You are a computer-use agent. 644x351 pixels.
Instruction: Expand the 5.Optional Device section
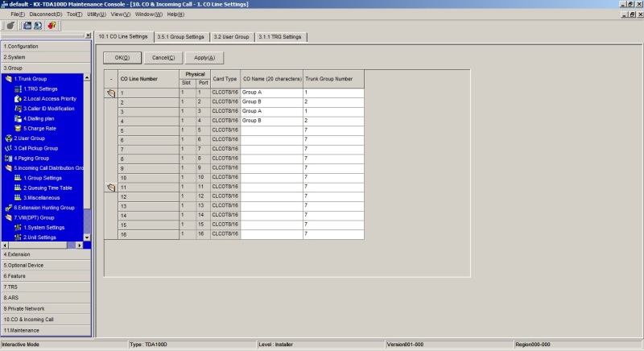pos(46,265)
